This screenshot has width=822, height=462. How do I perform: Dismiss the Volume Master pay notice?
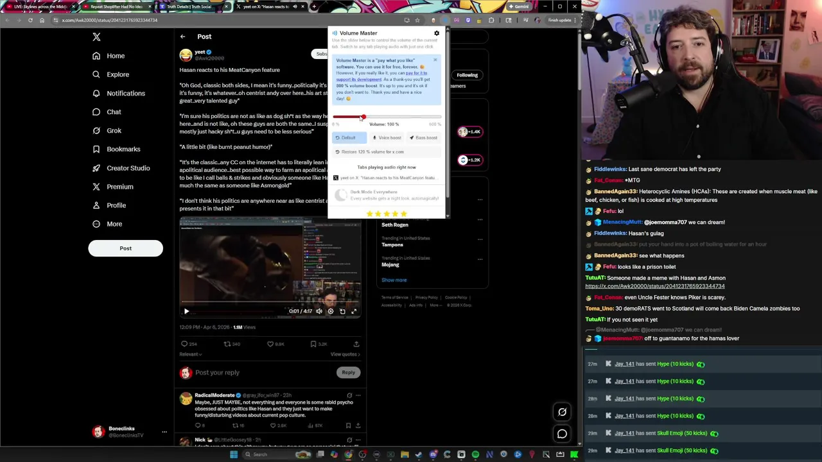point(435,60)
